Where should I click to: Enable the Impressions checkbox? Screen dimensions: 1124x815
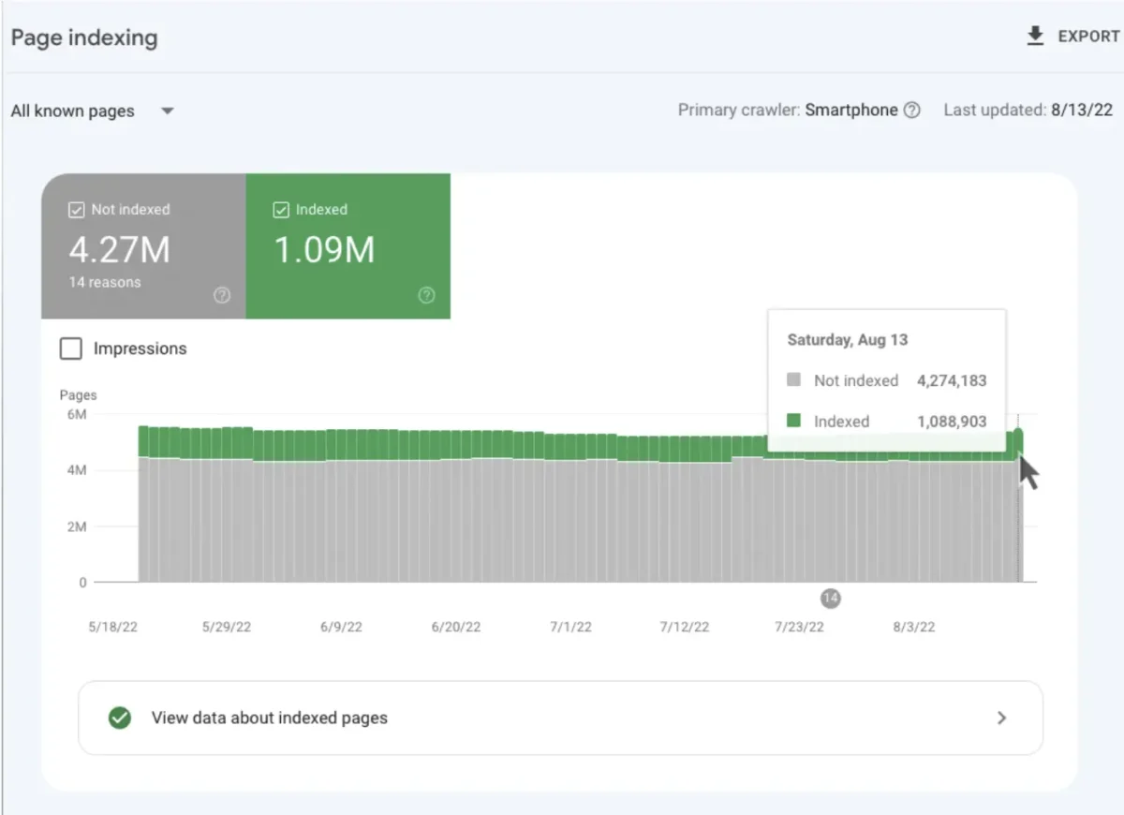click(x=70, y=349)
